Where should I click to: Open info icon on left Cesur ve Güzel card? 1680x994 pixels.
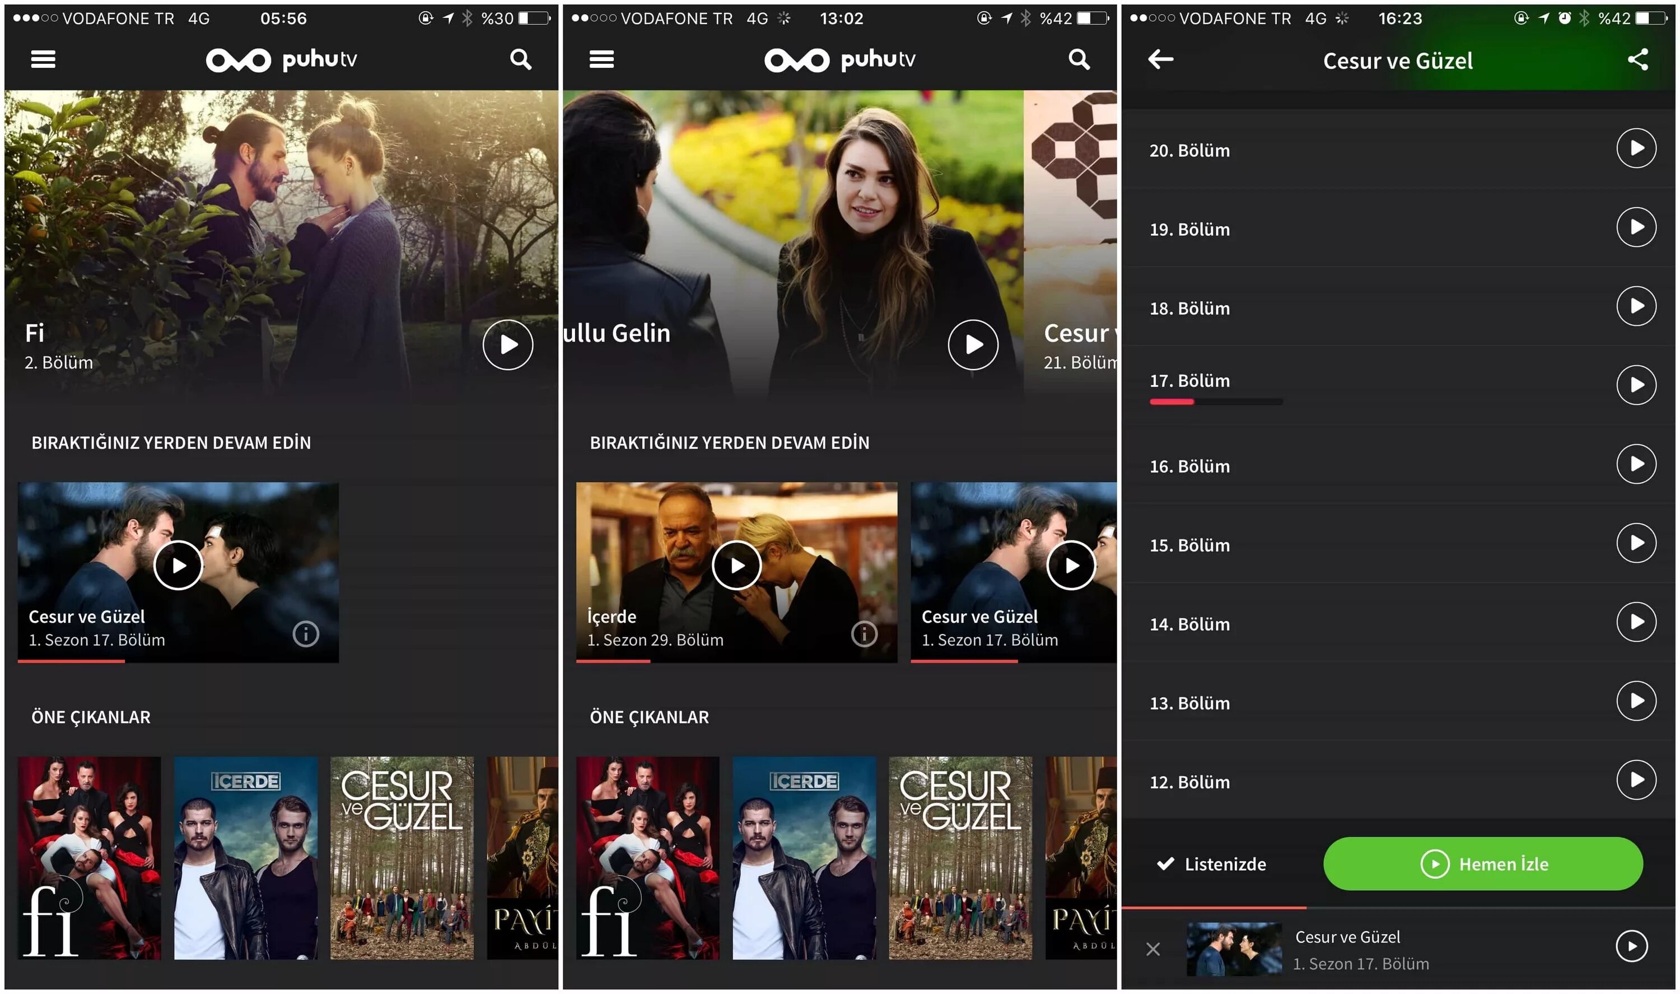pyautogui.click(x=305, y=634)
